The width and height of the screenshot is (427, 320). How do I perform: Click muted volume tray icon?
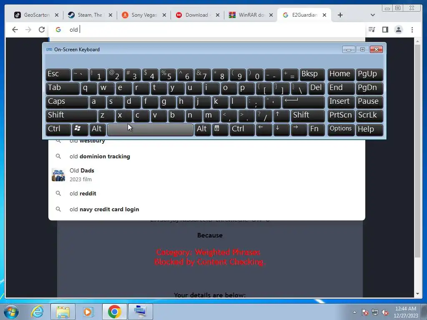click(385, 312)
